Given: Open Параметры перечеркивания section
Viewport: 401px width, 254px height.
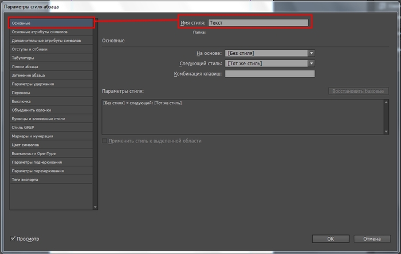Looking at the screenshot, I should click(51, 171).
